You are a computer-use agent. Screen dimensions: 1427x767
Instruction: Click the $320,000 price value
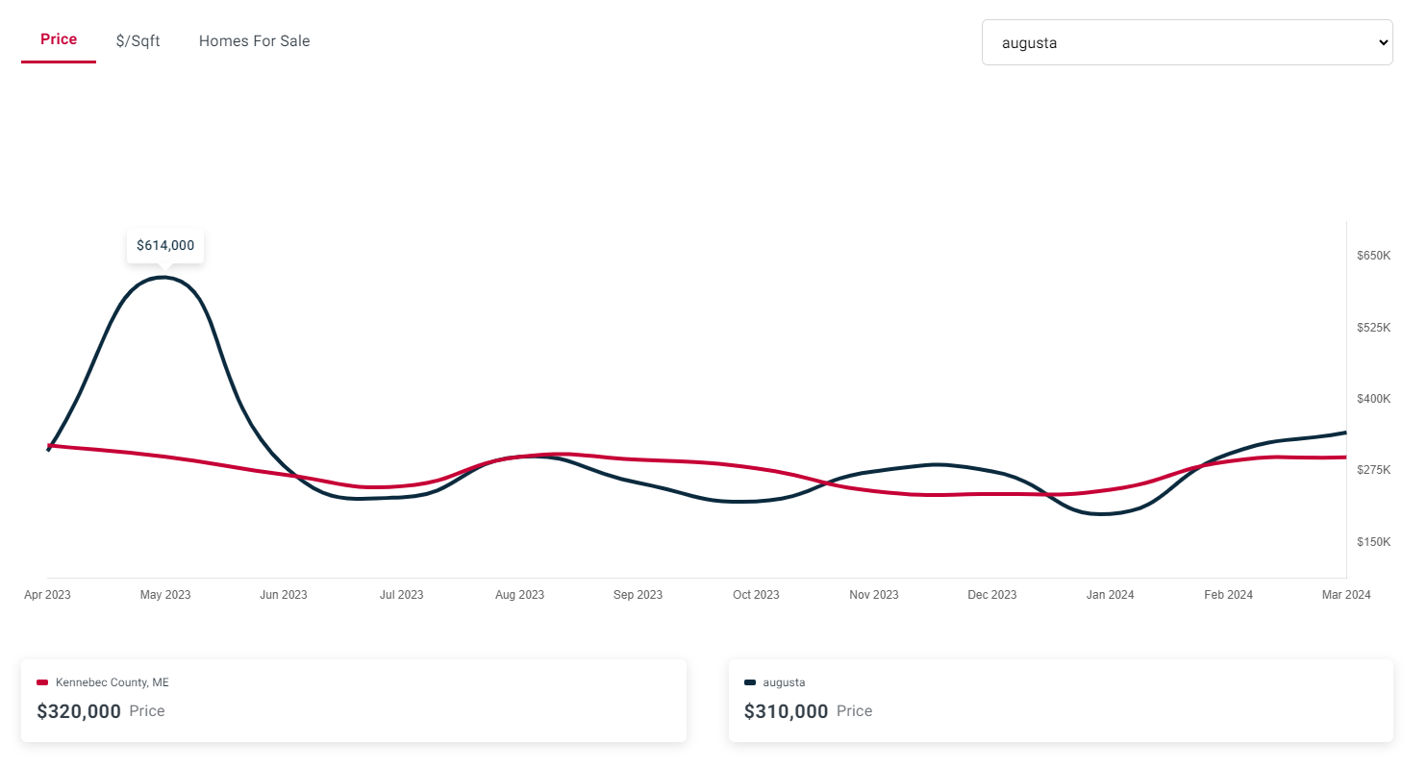[79, 711]
